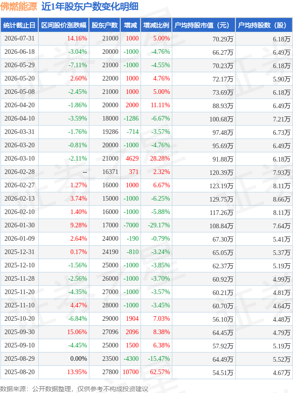Click the 2026-03-10 date row

point(146,159)
